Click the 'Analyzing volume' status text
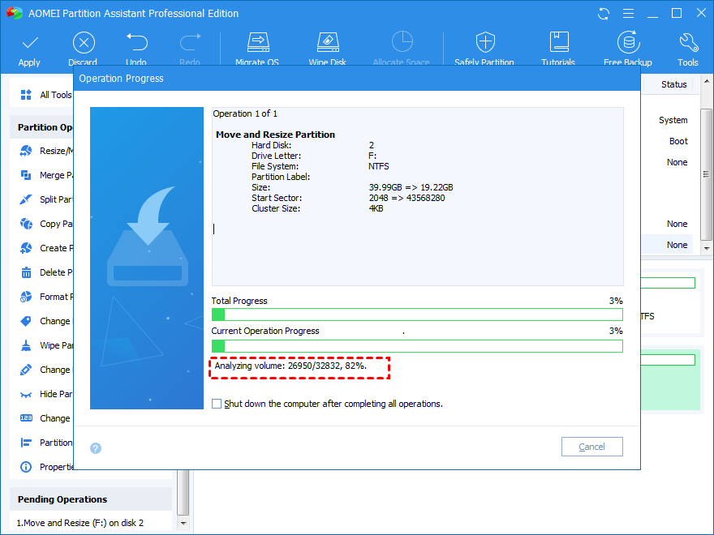 (x=290, y=366)
